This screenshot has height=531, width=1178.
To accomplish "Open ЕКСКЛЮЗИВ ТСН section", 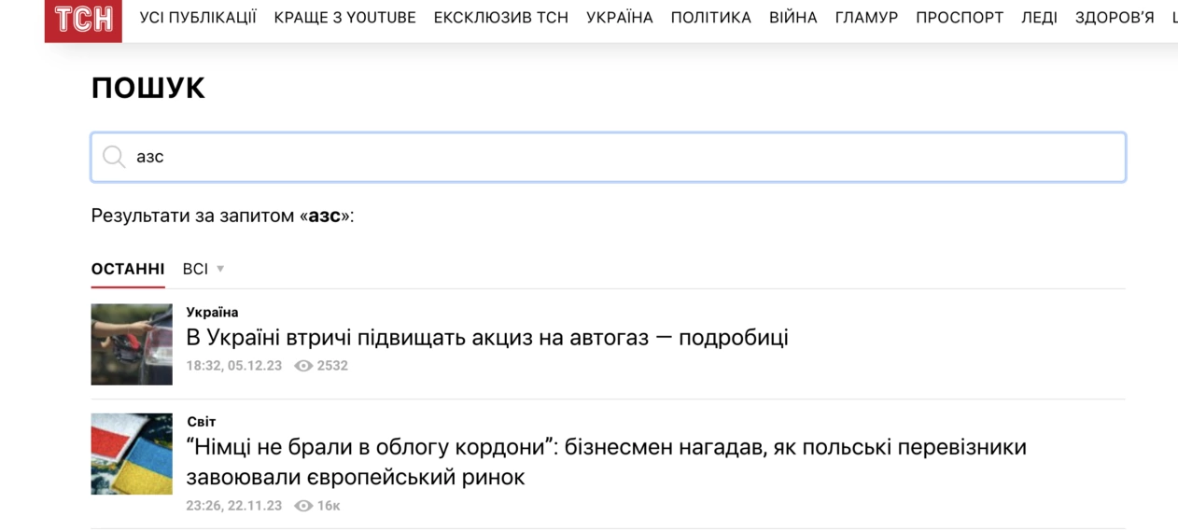I will coord(501,18).
